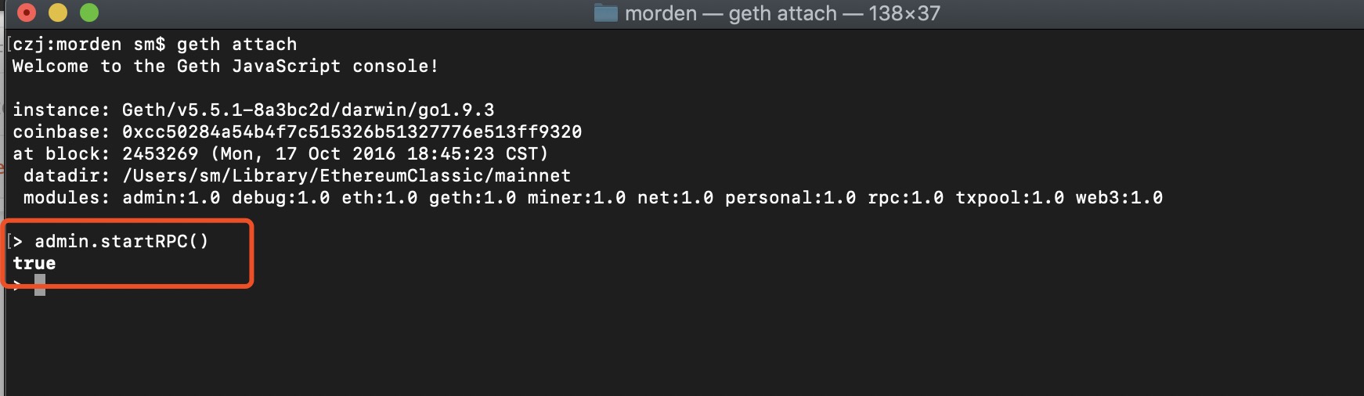Viewport: 1364px width, 396px height.
Task: Click the 'Welcome to the Geth JavaScript console!' line
Action: pos(226,66)
